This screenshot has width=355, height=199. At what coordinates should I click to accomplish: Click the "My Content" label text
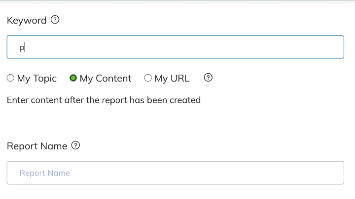pyautogui.click(x=106, y=78)
